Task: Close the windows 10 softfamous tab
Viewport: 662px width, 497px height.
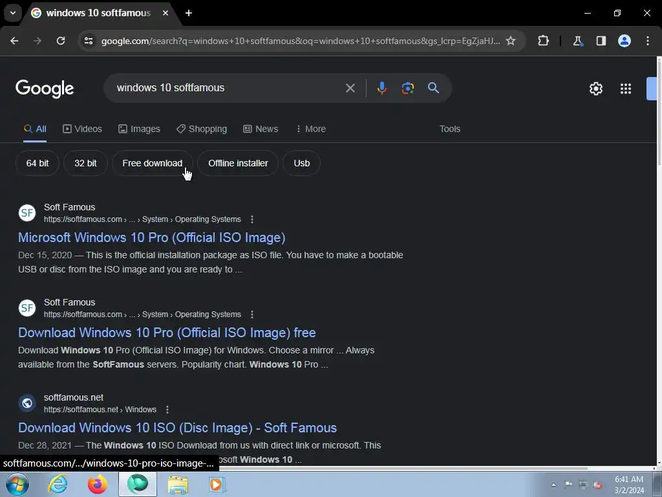Action: pyautogui.click(x=165, y=13)
